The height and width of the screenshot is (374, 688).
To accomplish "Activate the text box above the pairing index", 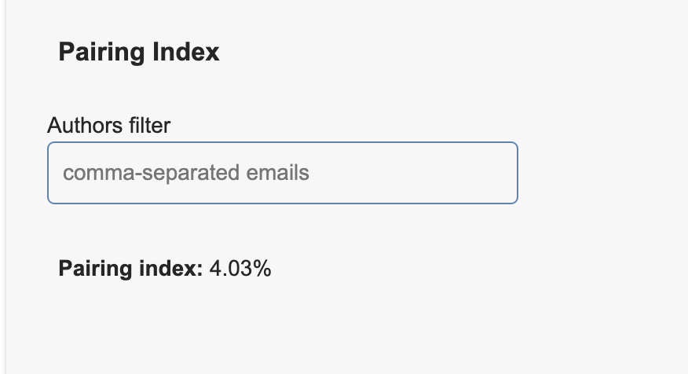I will click(282, 173).
